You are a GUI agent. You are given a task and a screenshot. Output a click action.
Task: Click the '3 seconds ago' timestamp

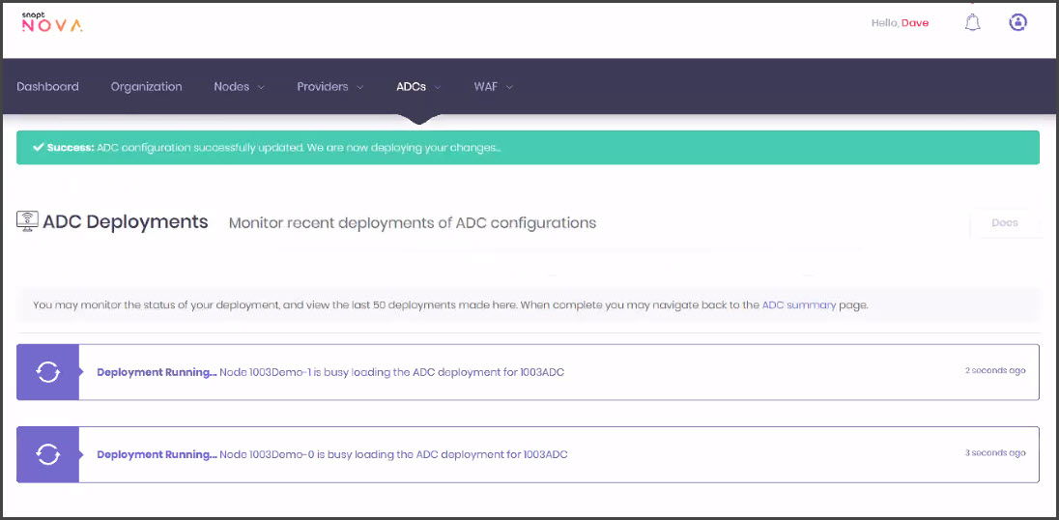click(x=995, y=452)
